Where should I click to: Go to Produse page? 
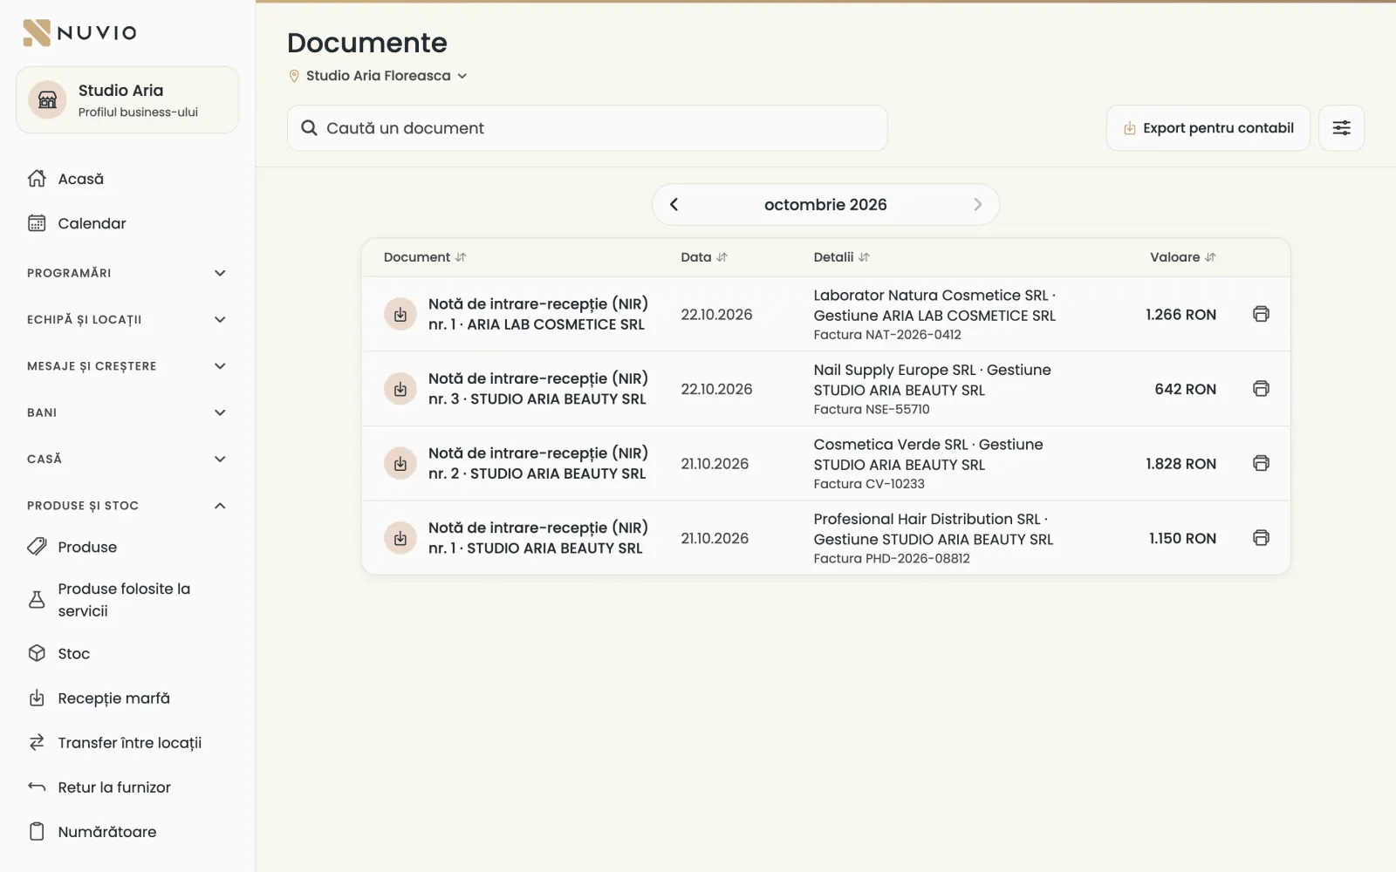127,547
